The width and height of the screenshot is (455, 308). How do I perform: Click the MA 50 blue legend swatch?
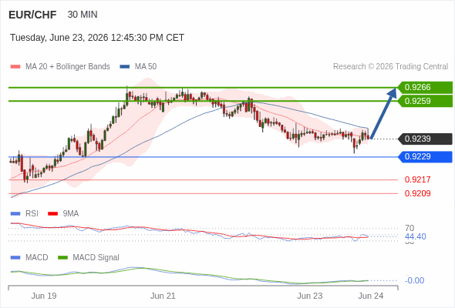(x=125, y=67)
